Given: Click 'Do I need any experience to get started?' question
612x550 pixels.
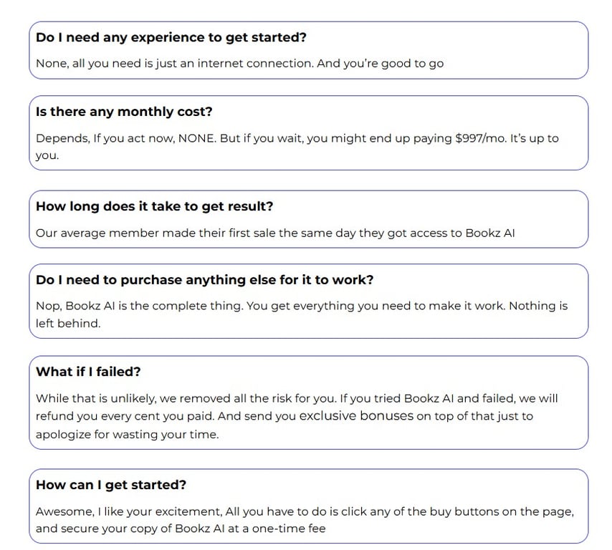Looking at the screenshot, I should [x=171, y=37].
